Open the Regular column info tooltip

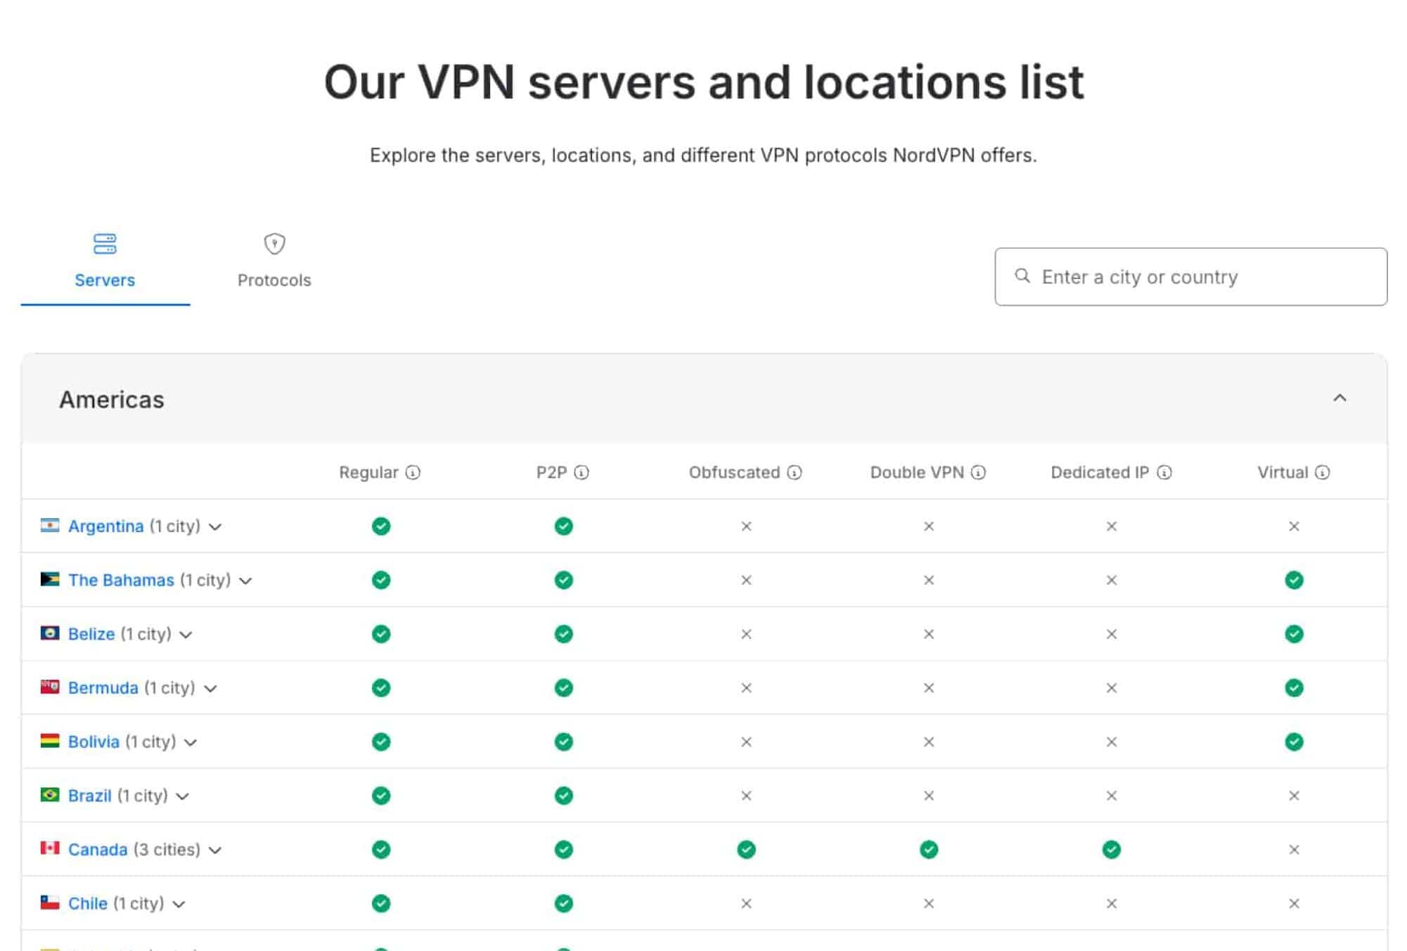[411, 472]
